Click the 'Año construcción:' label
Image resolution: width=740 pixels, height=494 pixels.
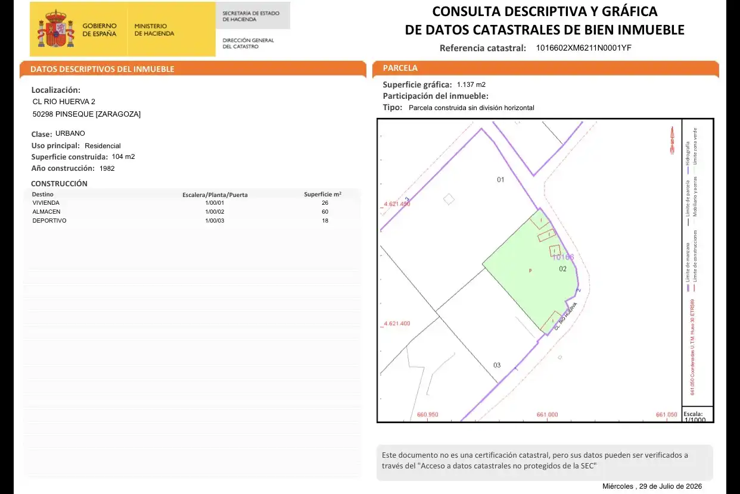pos(63,168)
